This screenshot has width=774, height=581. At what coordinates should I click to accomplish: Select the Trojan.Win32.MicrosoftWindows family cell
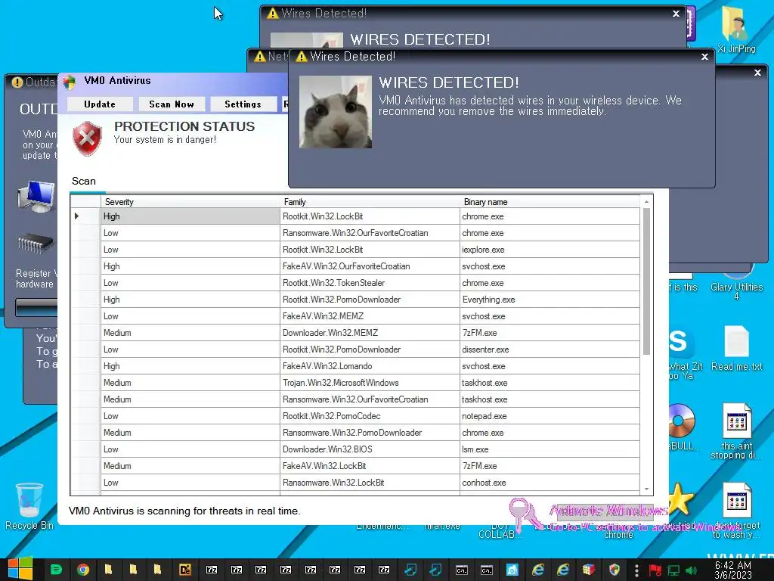(370, 382)
